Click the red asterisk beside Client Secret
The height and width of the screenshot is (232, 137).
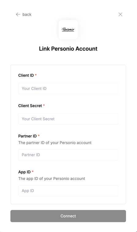tap(44, 105)
